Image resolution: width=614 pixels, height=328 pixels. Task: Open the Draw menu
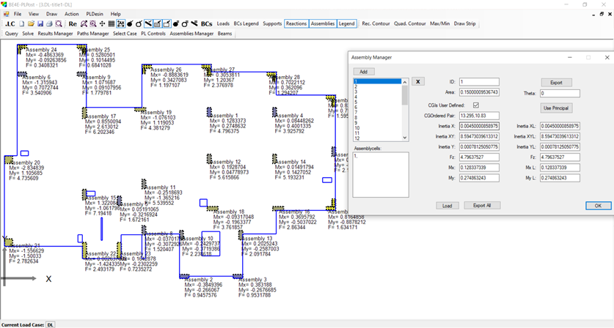point(51,14)
